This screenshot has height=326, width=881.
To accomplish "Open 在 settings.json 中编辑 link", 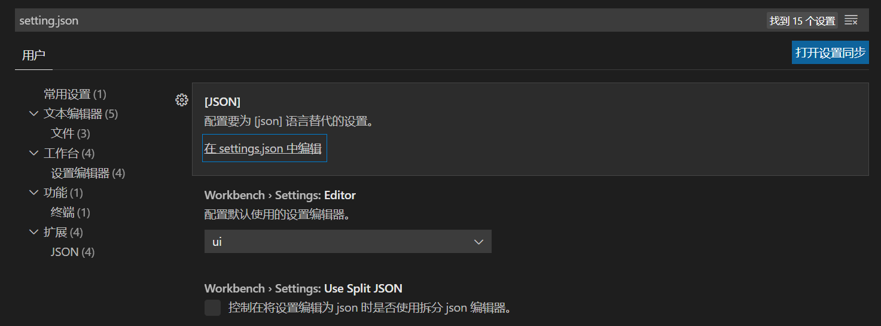I will (x=263, y=148).
